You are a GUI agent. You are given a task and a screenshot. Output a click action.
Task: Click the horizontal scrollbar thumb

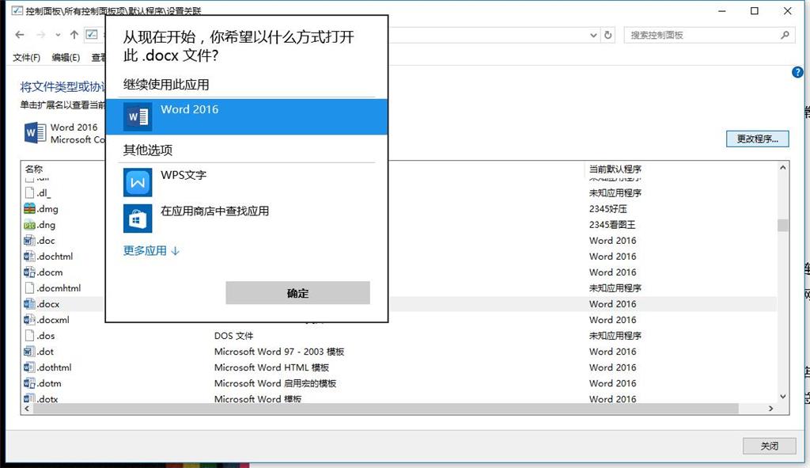[x=385, y=409]
